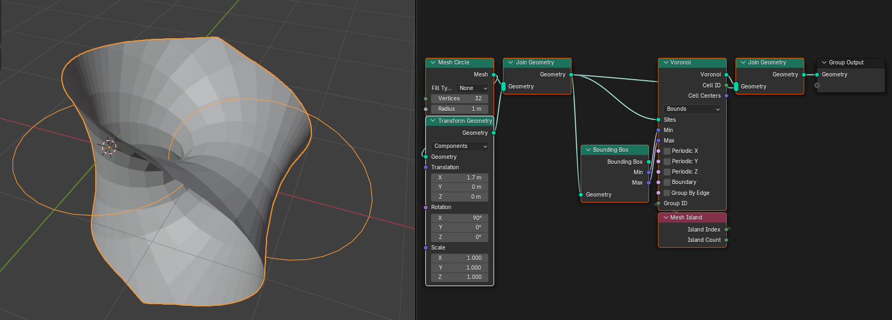Select the Scale Y value field
This screenshot has width=892, height=320.
460,268
